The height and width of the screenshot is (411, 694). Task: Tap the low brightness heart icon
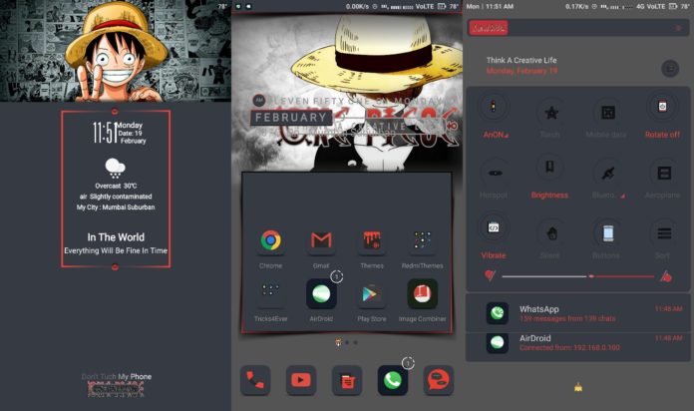click(x=490, y=276)
